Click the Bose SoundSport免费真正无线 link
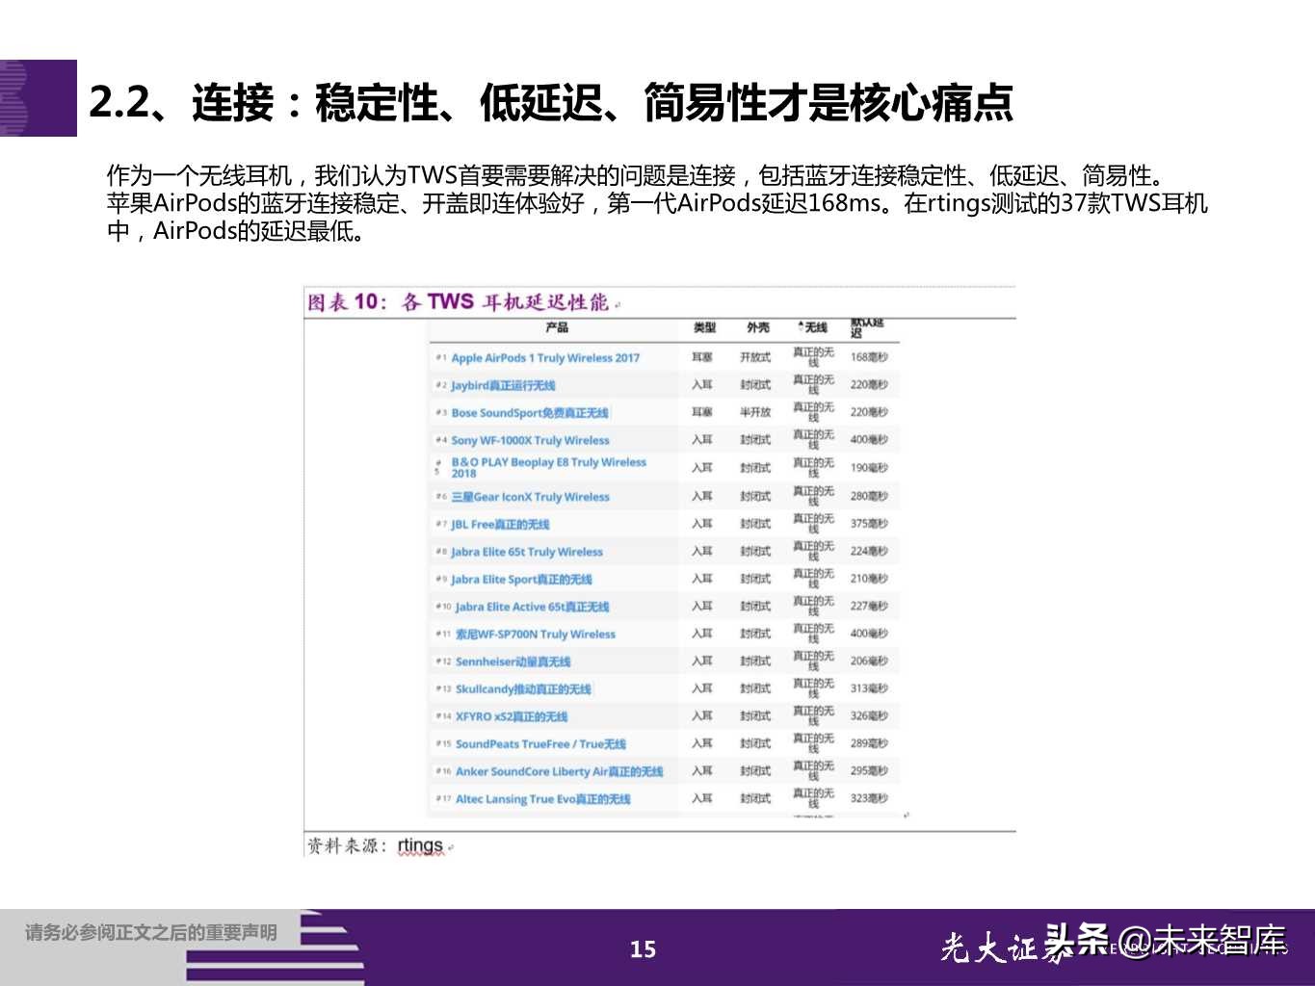 (531, 412)
